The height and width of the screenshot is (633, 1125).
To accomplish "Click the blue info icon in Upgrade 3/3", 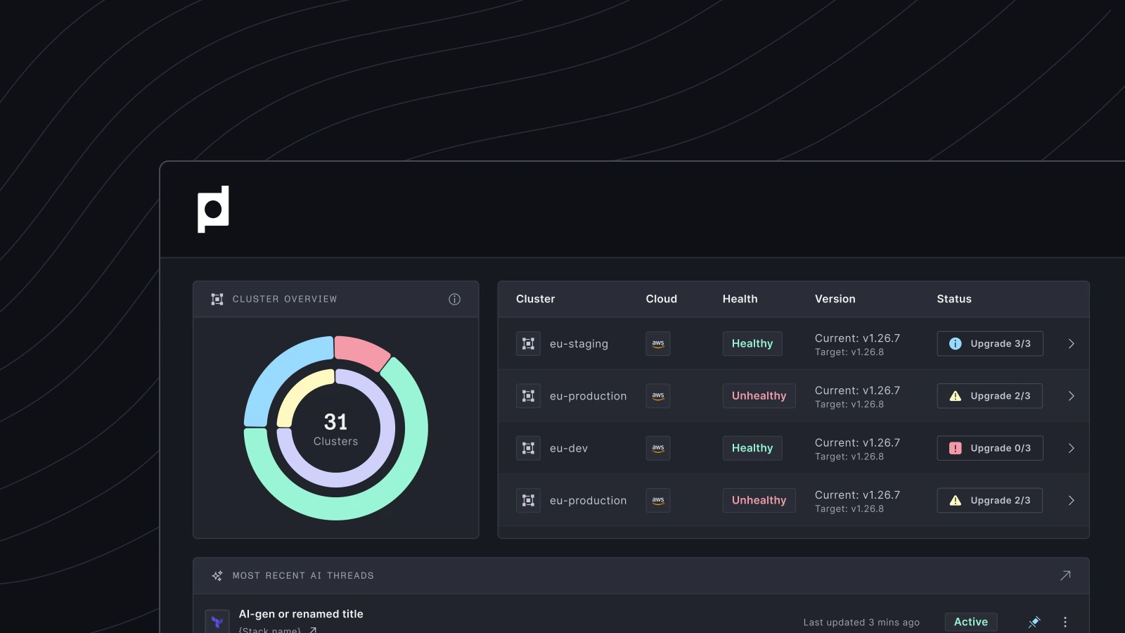I will (956, 344).
